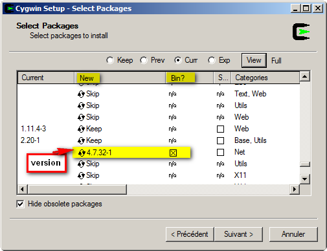Screen dimensions: 327x251
Task: Click Base, Utils category cell
Action: tap(251, 140)
